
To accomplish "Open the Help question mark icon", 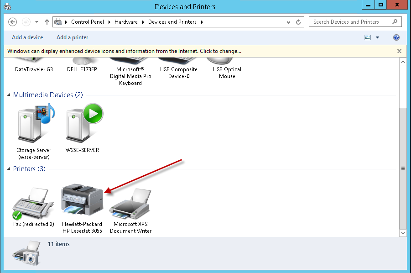I will tap(396, 37).
